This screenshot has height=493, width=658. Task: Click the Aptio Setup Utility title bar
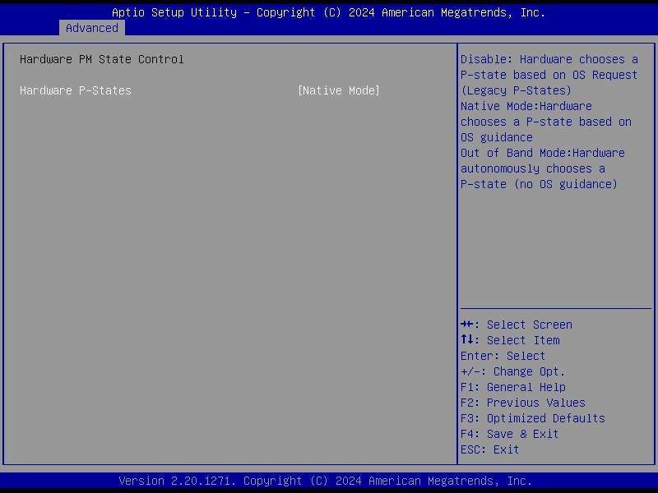[x=329, y=12]
